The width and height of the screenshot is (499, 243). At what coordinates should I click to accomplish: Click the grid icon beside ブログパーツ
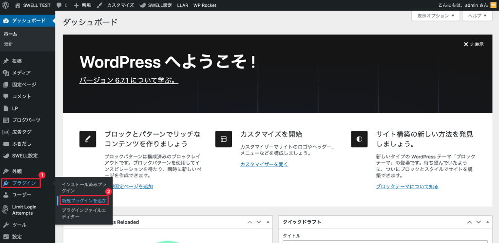6,120
